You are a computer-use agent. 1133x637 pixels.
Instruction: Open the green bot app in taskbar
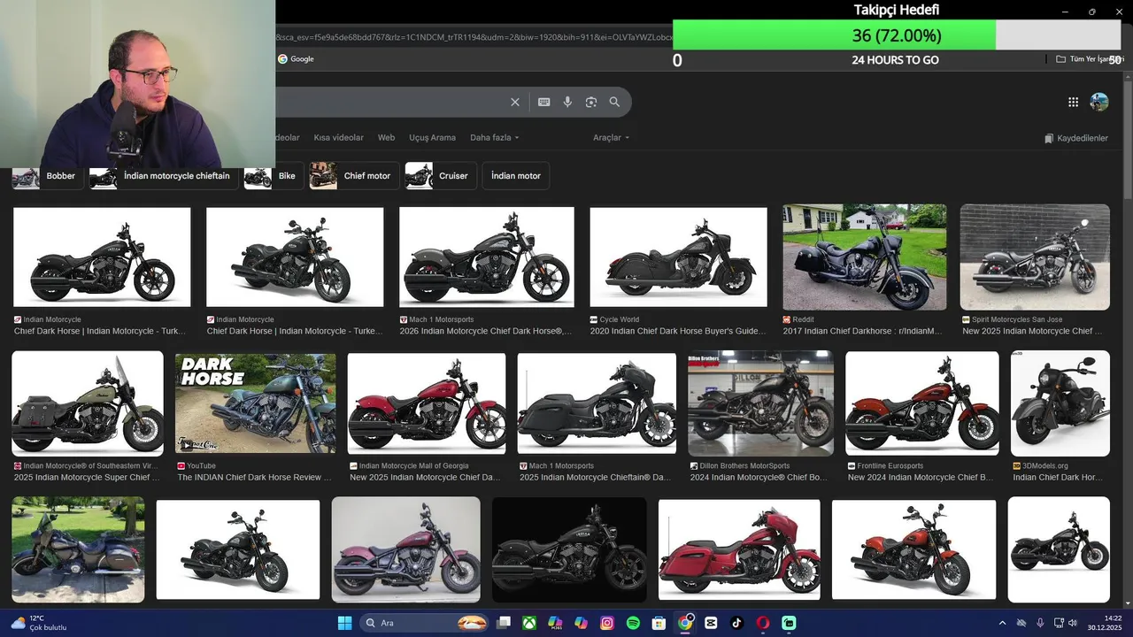[789, 623]
